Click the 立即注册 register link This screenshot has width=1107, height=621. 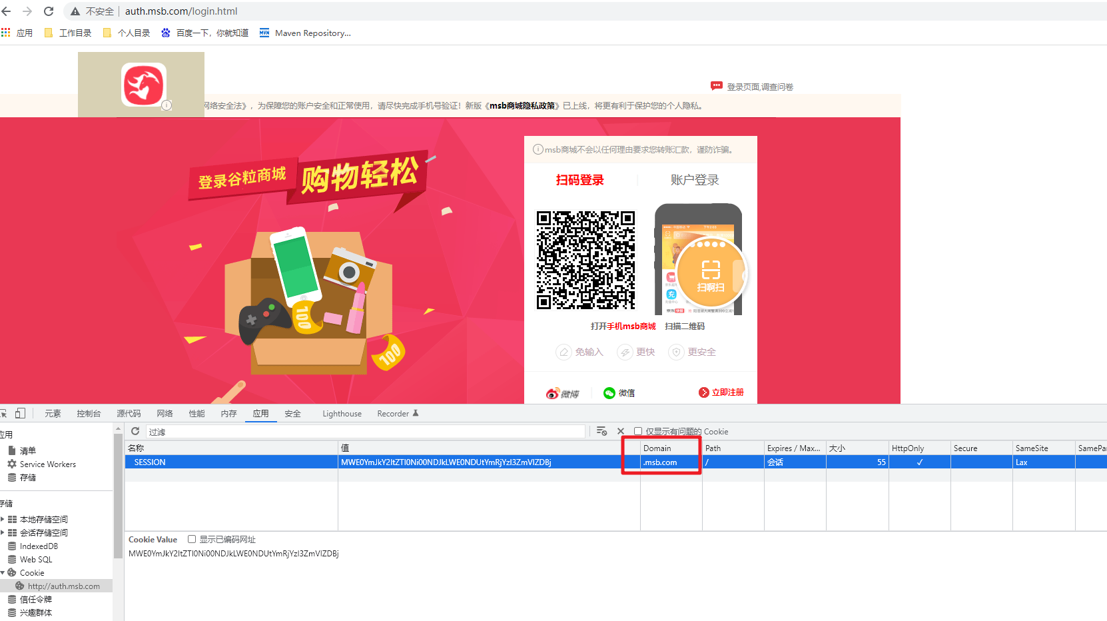[721, 392]
